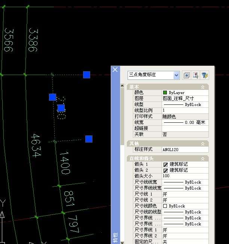229x244 pixels.
Task: Select the 尺寸线线宽 ByBlock value
Action: point(185,182)
